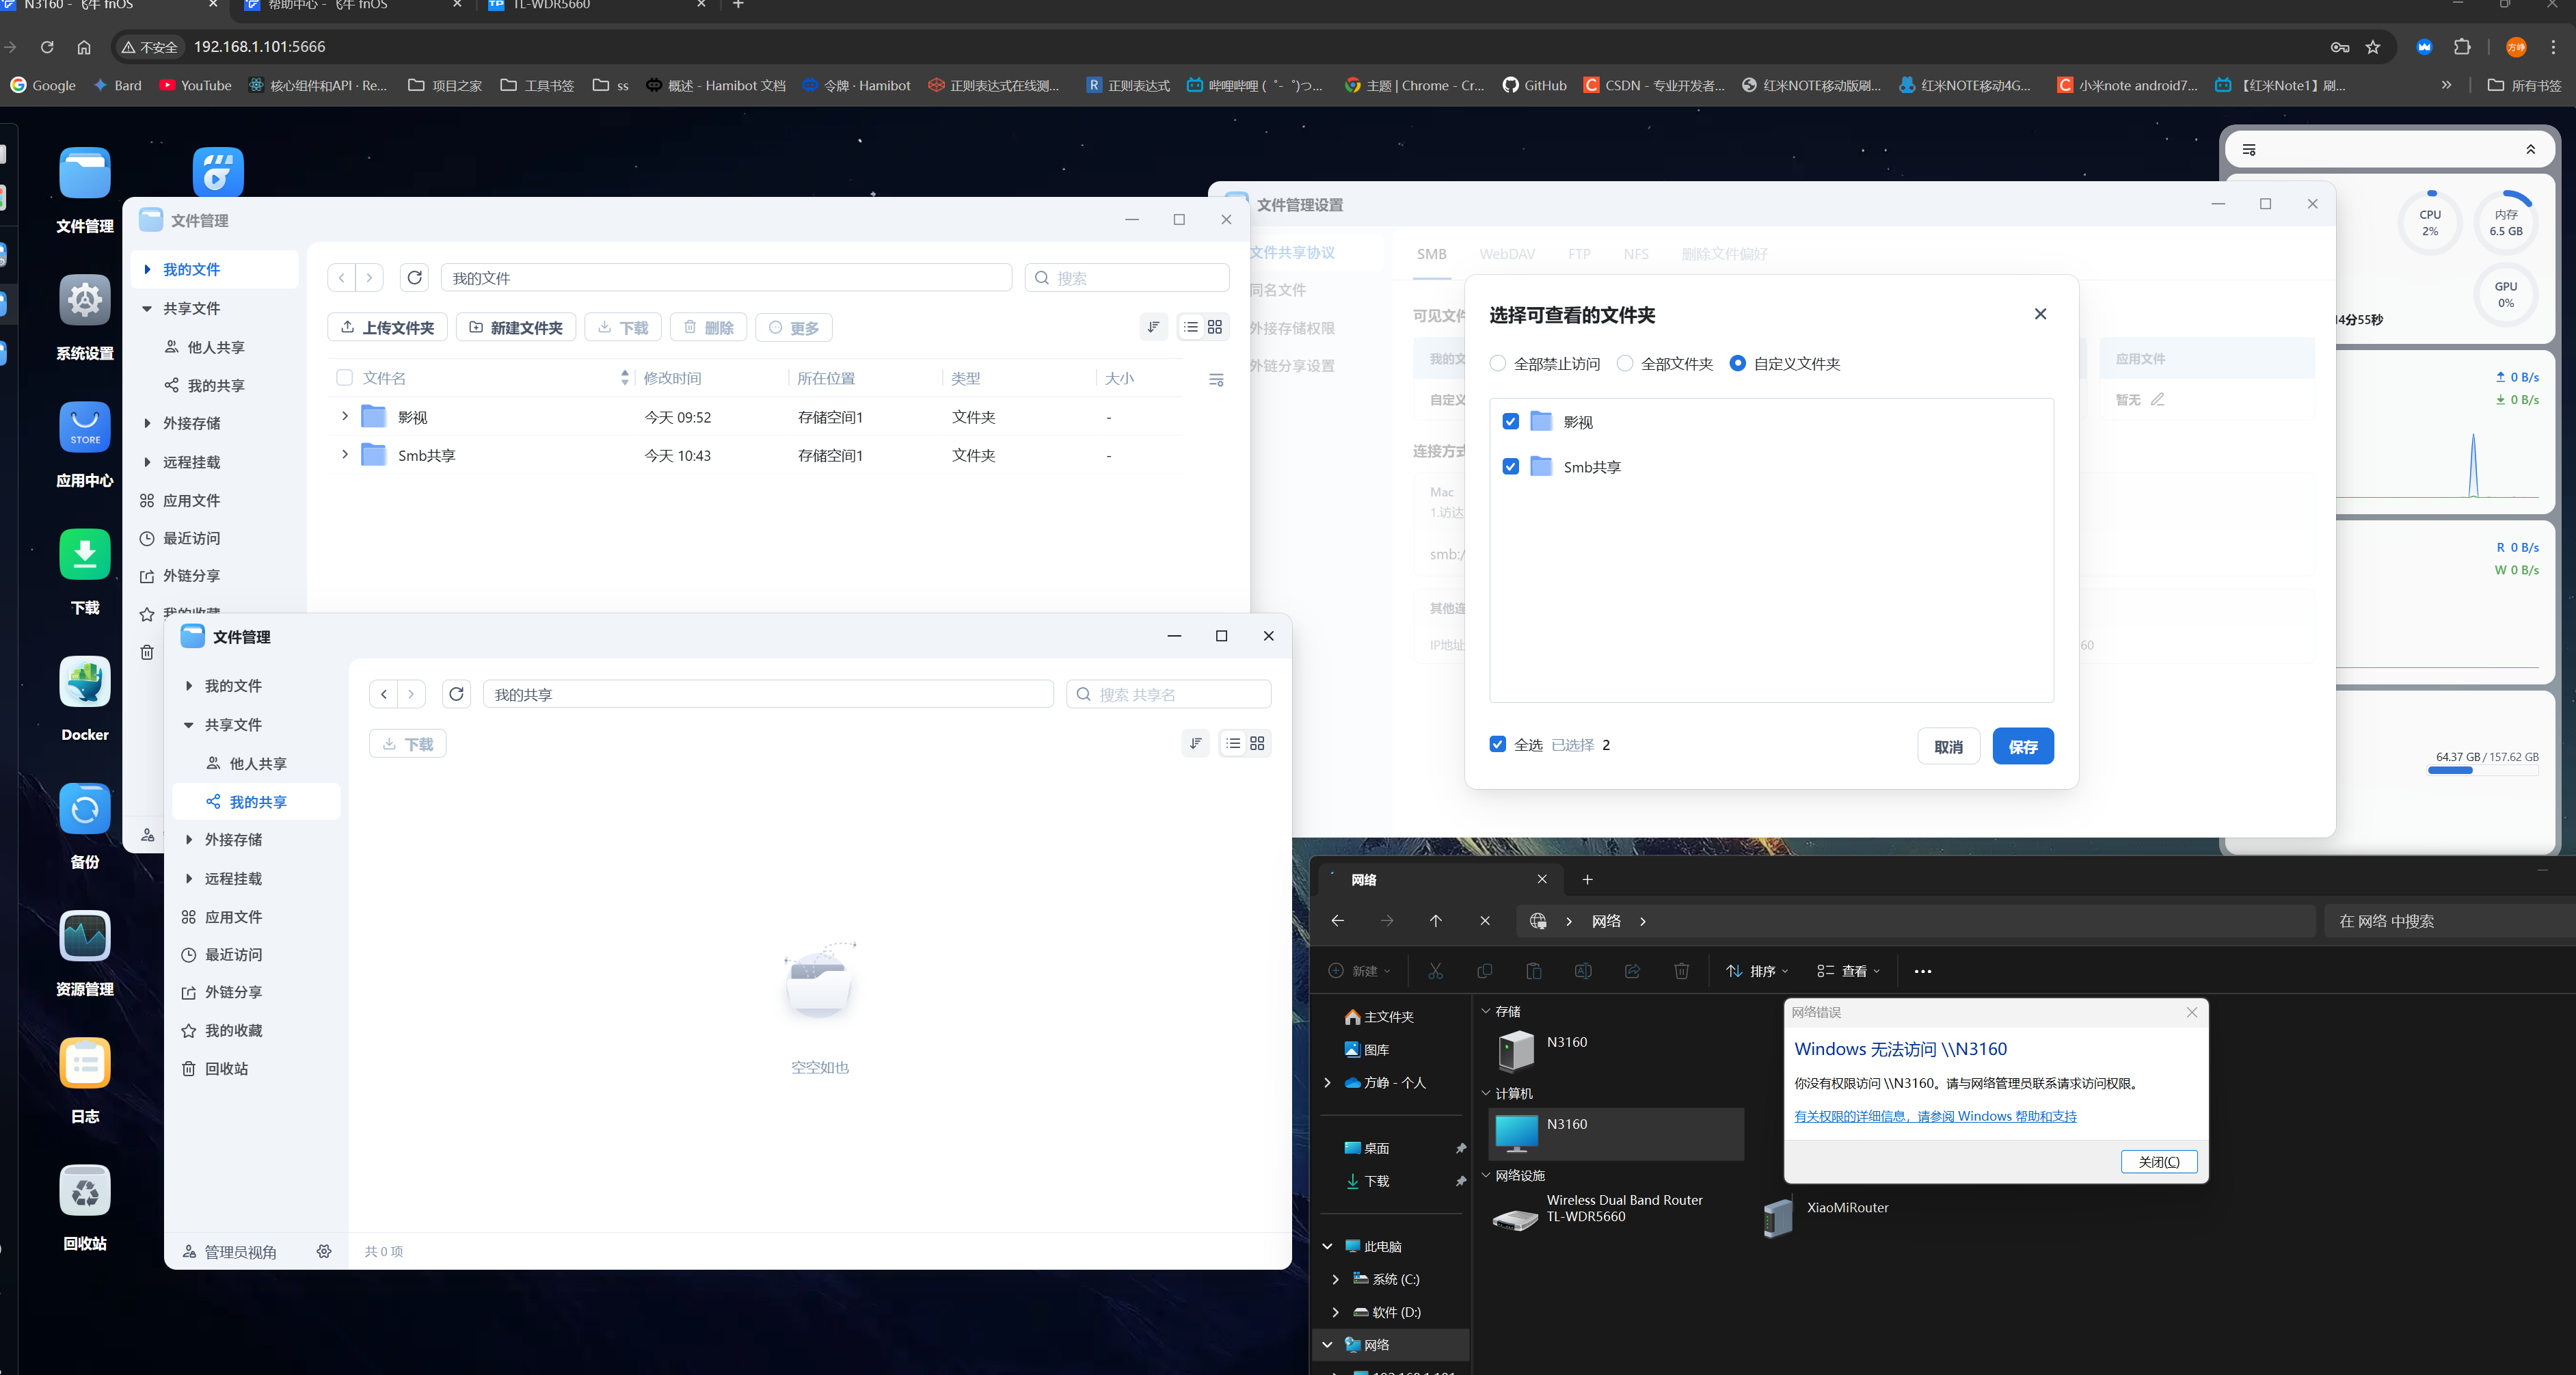The width and height of the screenshot is (2576, 1375).
Task: Uncheck the 影视 folder checkbox in dialog
Action: pyautogui.click(x=1510, y=422)
